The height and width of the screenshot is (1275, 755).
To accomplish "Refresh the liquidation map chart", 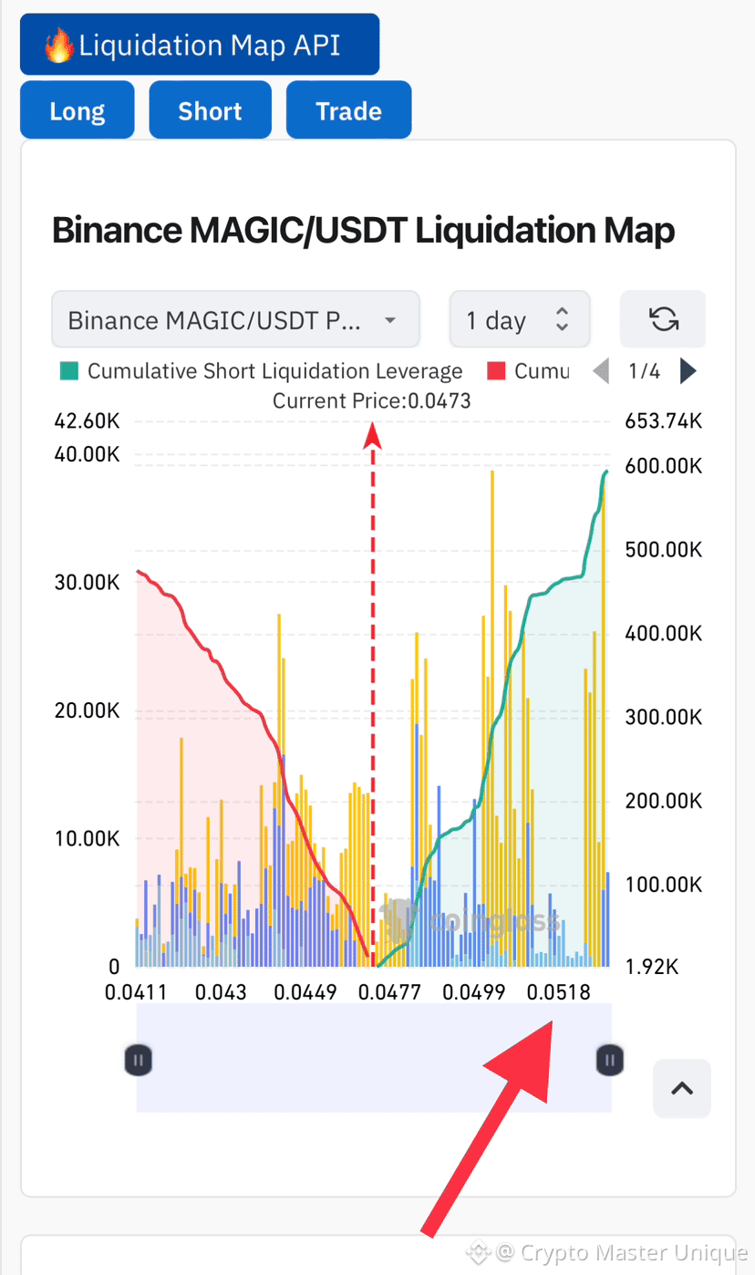I will click(x=663, y=319).
